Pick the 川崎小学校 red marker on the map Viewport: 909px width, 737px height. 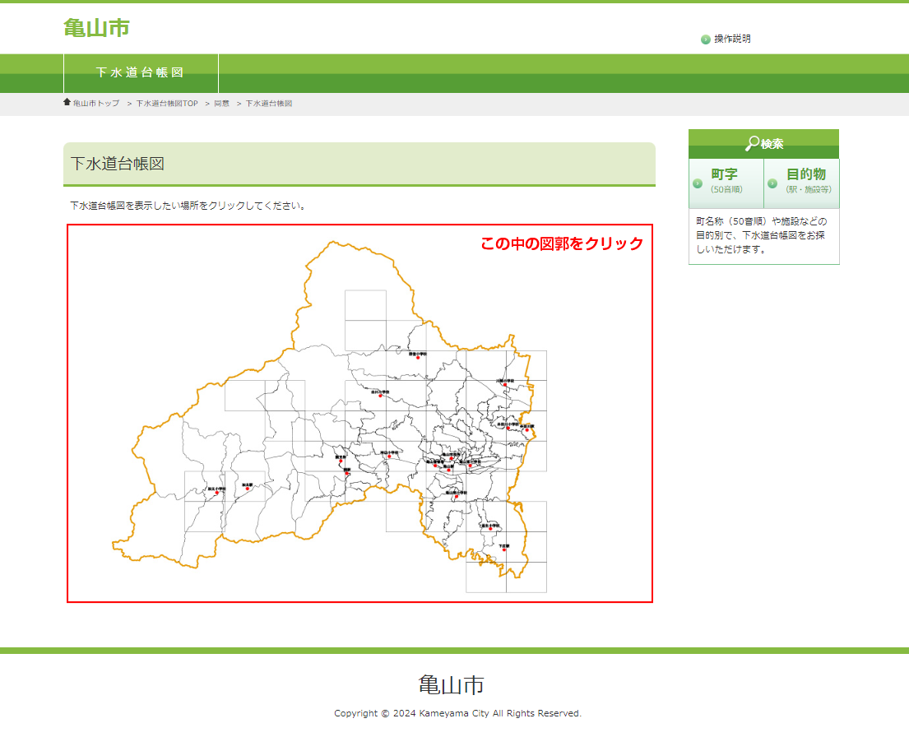(x=504, y=384)
